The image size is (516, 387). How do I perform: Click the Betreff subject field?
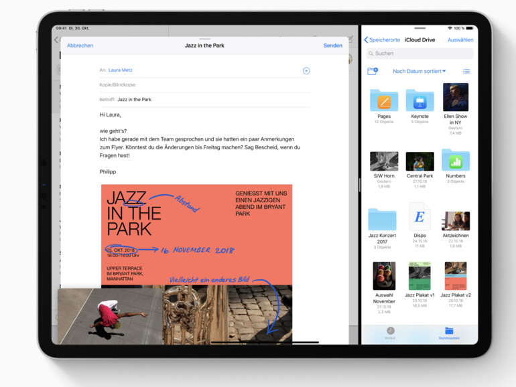204,99
